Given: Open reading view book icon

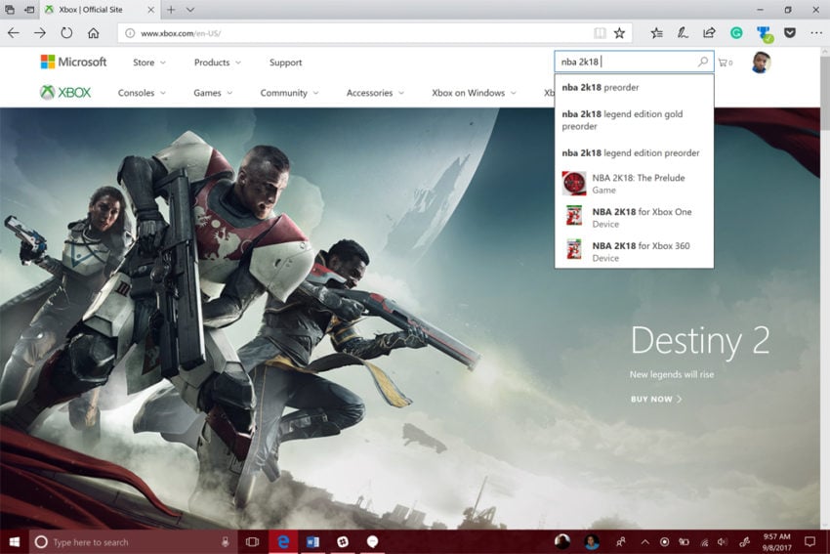Looking at the screenshot, I should coord(600,33).
